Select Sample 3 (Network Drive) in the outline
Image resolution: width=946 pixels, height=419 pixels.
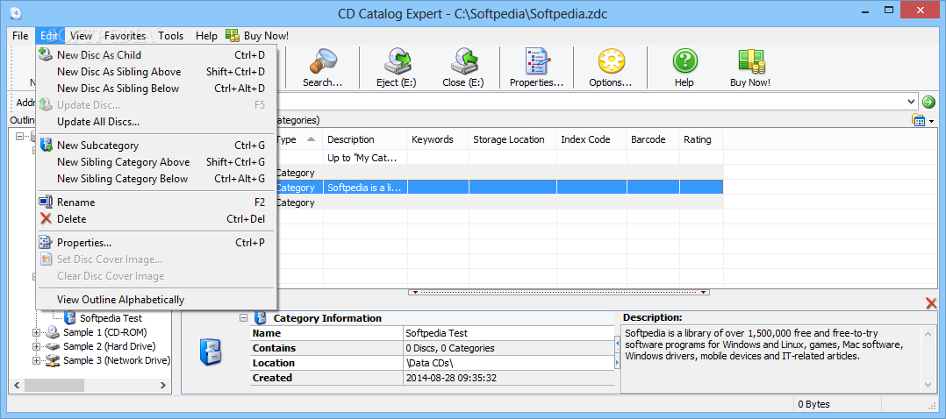pyautogui.click(x=117, y=360)
